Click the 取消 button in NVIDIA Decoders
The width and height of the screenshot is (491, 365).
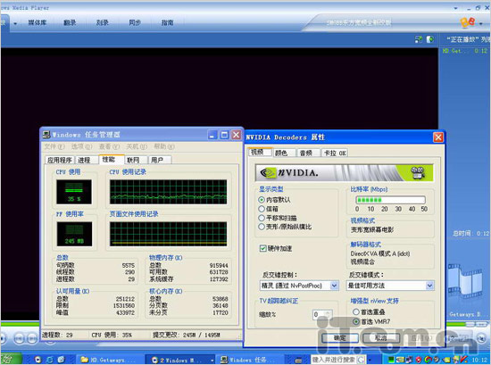[381, 337]
